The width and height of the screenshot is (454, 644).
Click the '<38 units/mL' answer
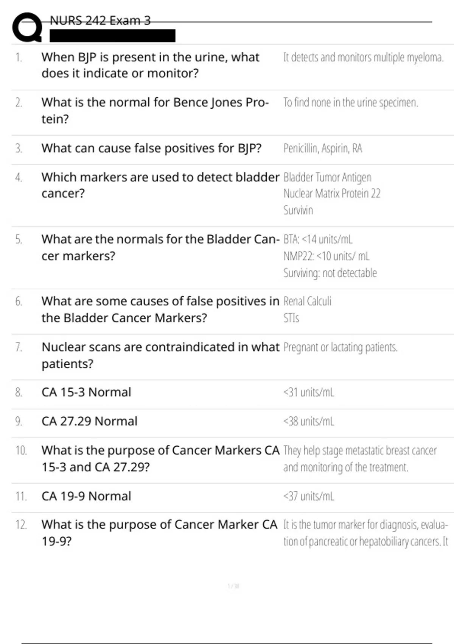pos(309,421)
